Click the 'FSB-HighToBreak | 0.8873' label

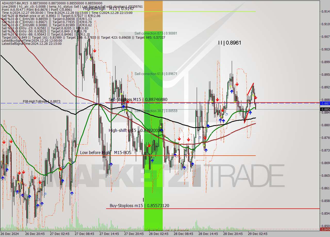tap(42, 101)
